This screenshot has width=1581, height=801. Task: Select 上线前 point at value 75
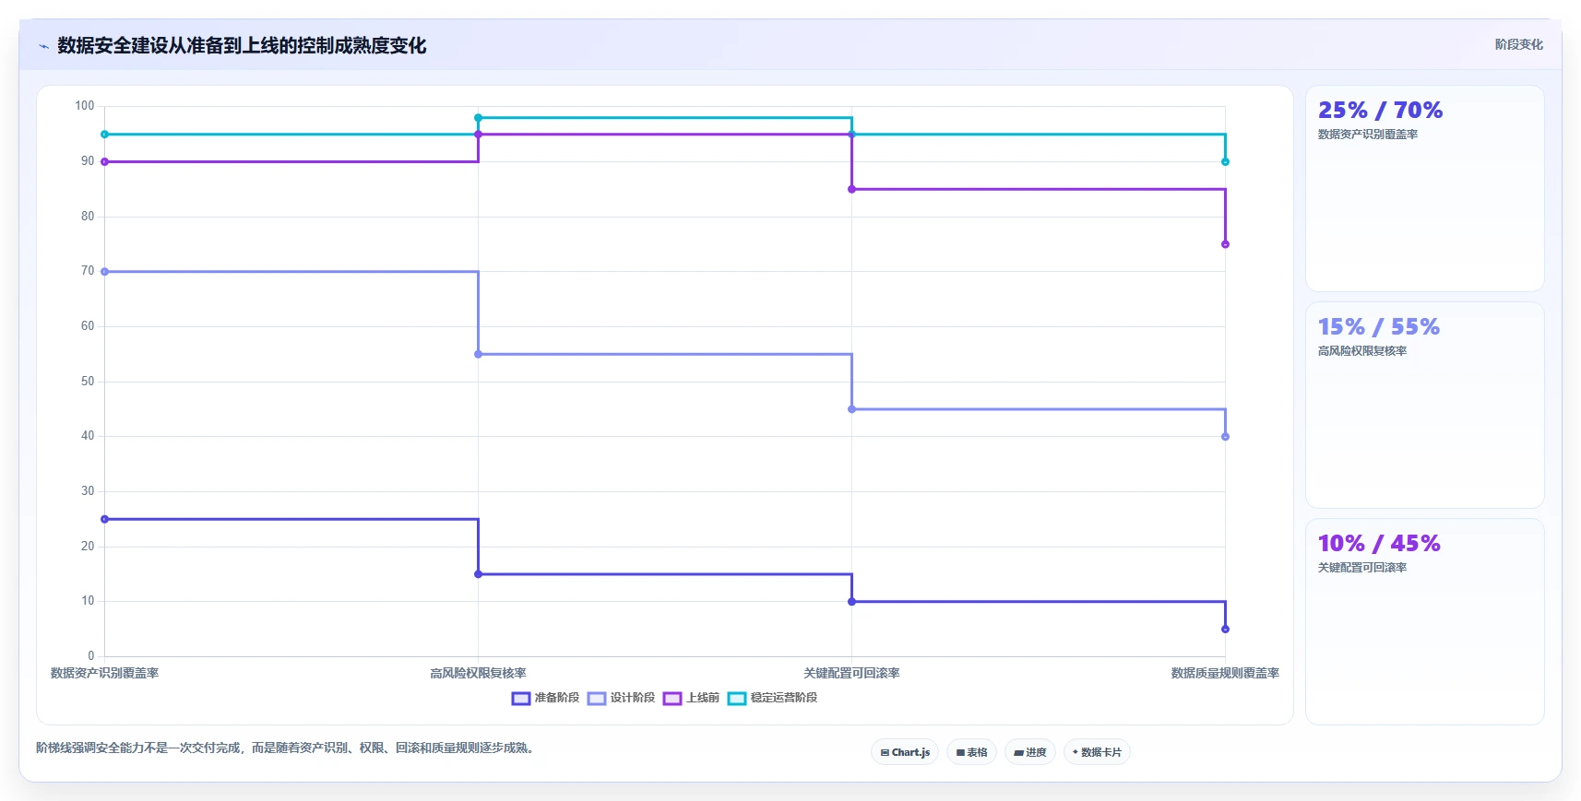(x=1225, y=244)
